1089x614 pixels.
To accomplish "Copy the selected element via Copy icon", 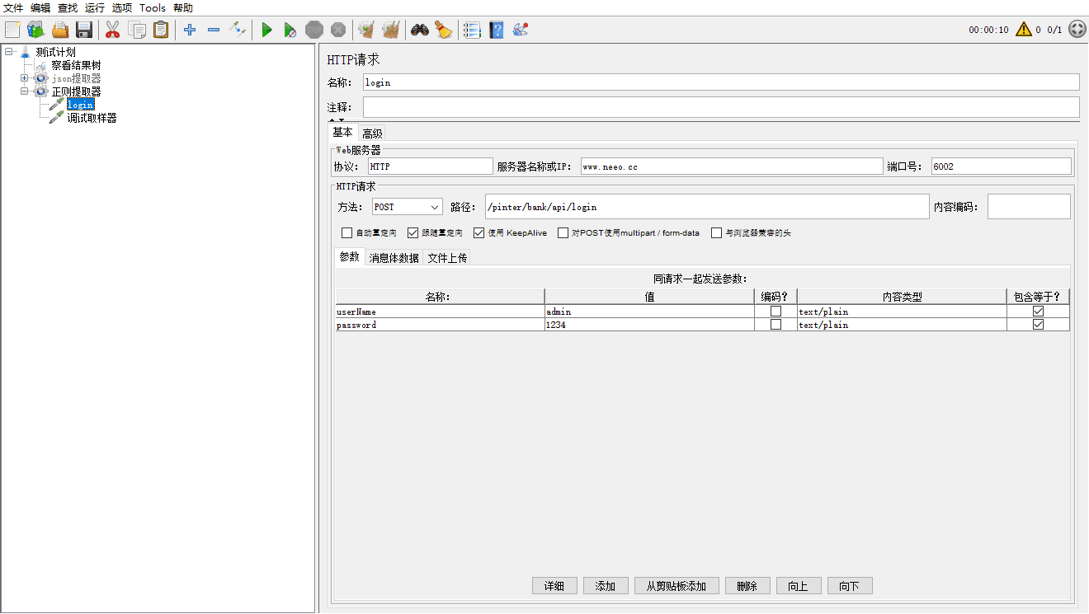I will [137, 30].
